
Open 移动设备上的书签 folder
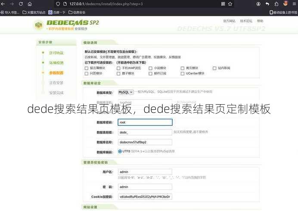point(283,12)
